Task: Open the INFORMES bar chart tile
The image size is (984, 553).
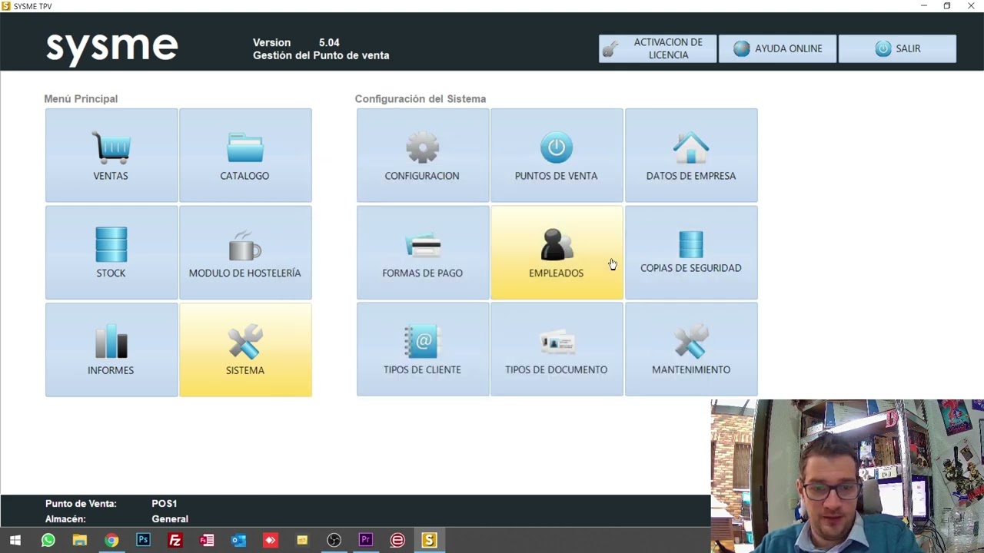Action: [x=111, y=349]
